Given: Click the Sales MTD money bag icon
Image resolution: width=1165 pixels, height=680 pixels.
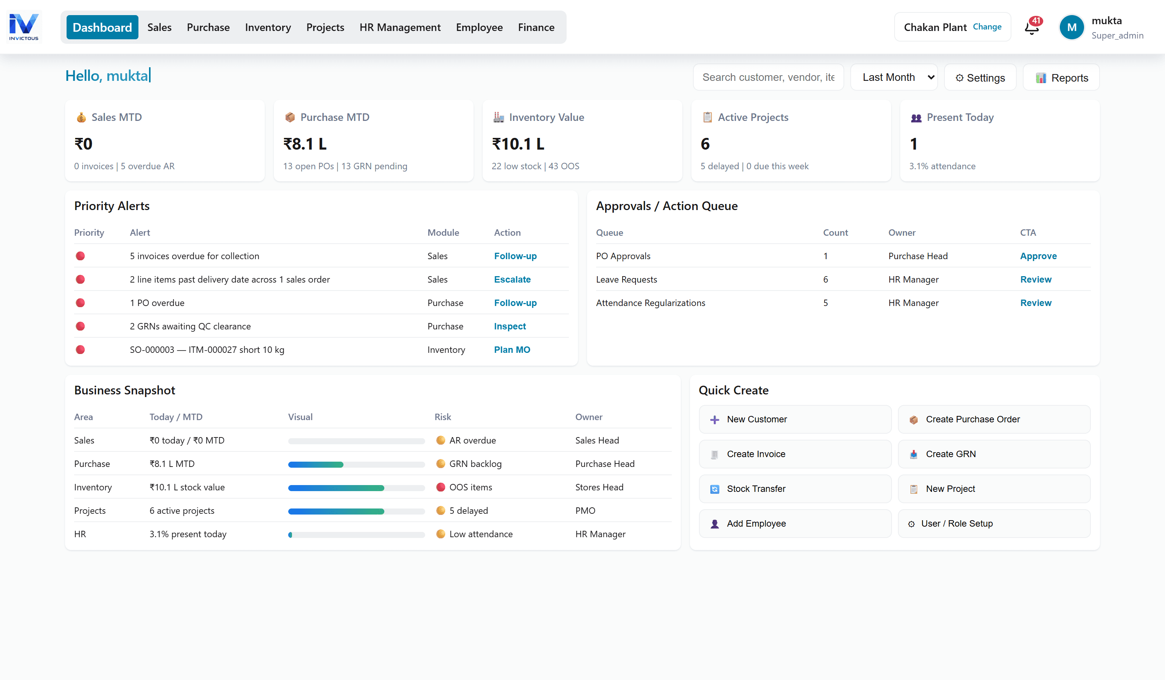Looking at the screenshot, I should pos(81,117).
